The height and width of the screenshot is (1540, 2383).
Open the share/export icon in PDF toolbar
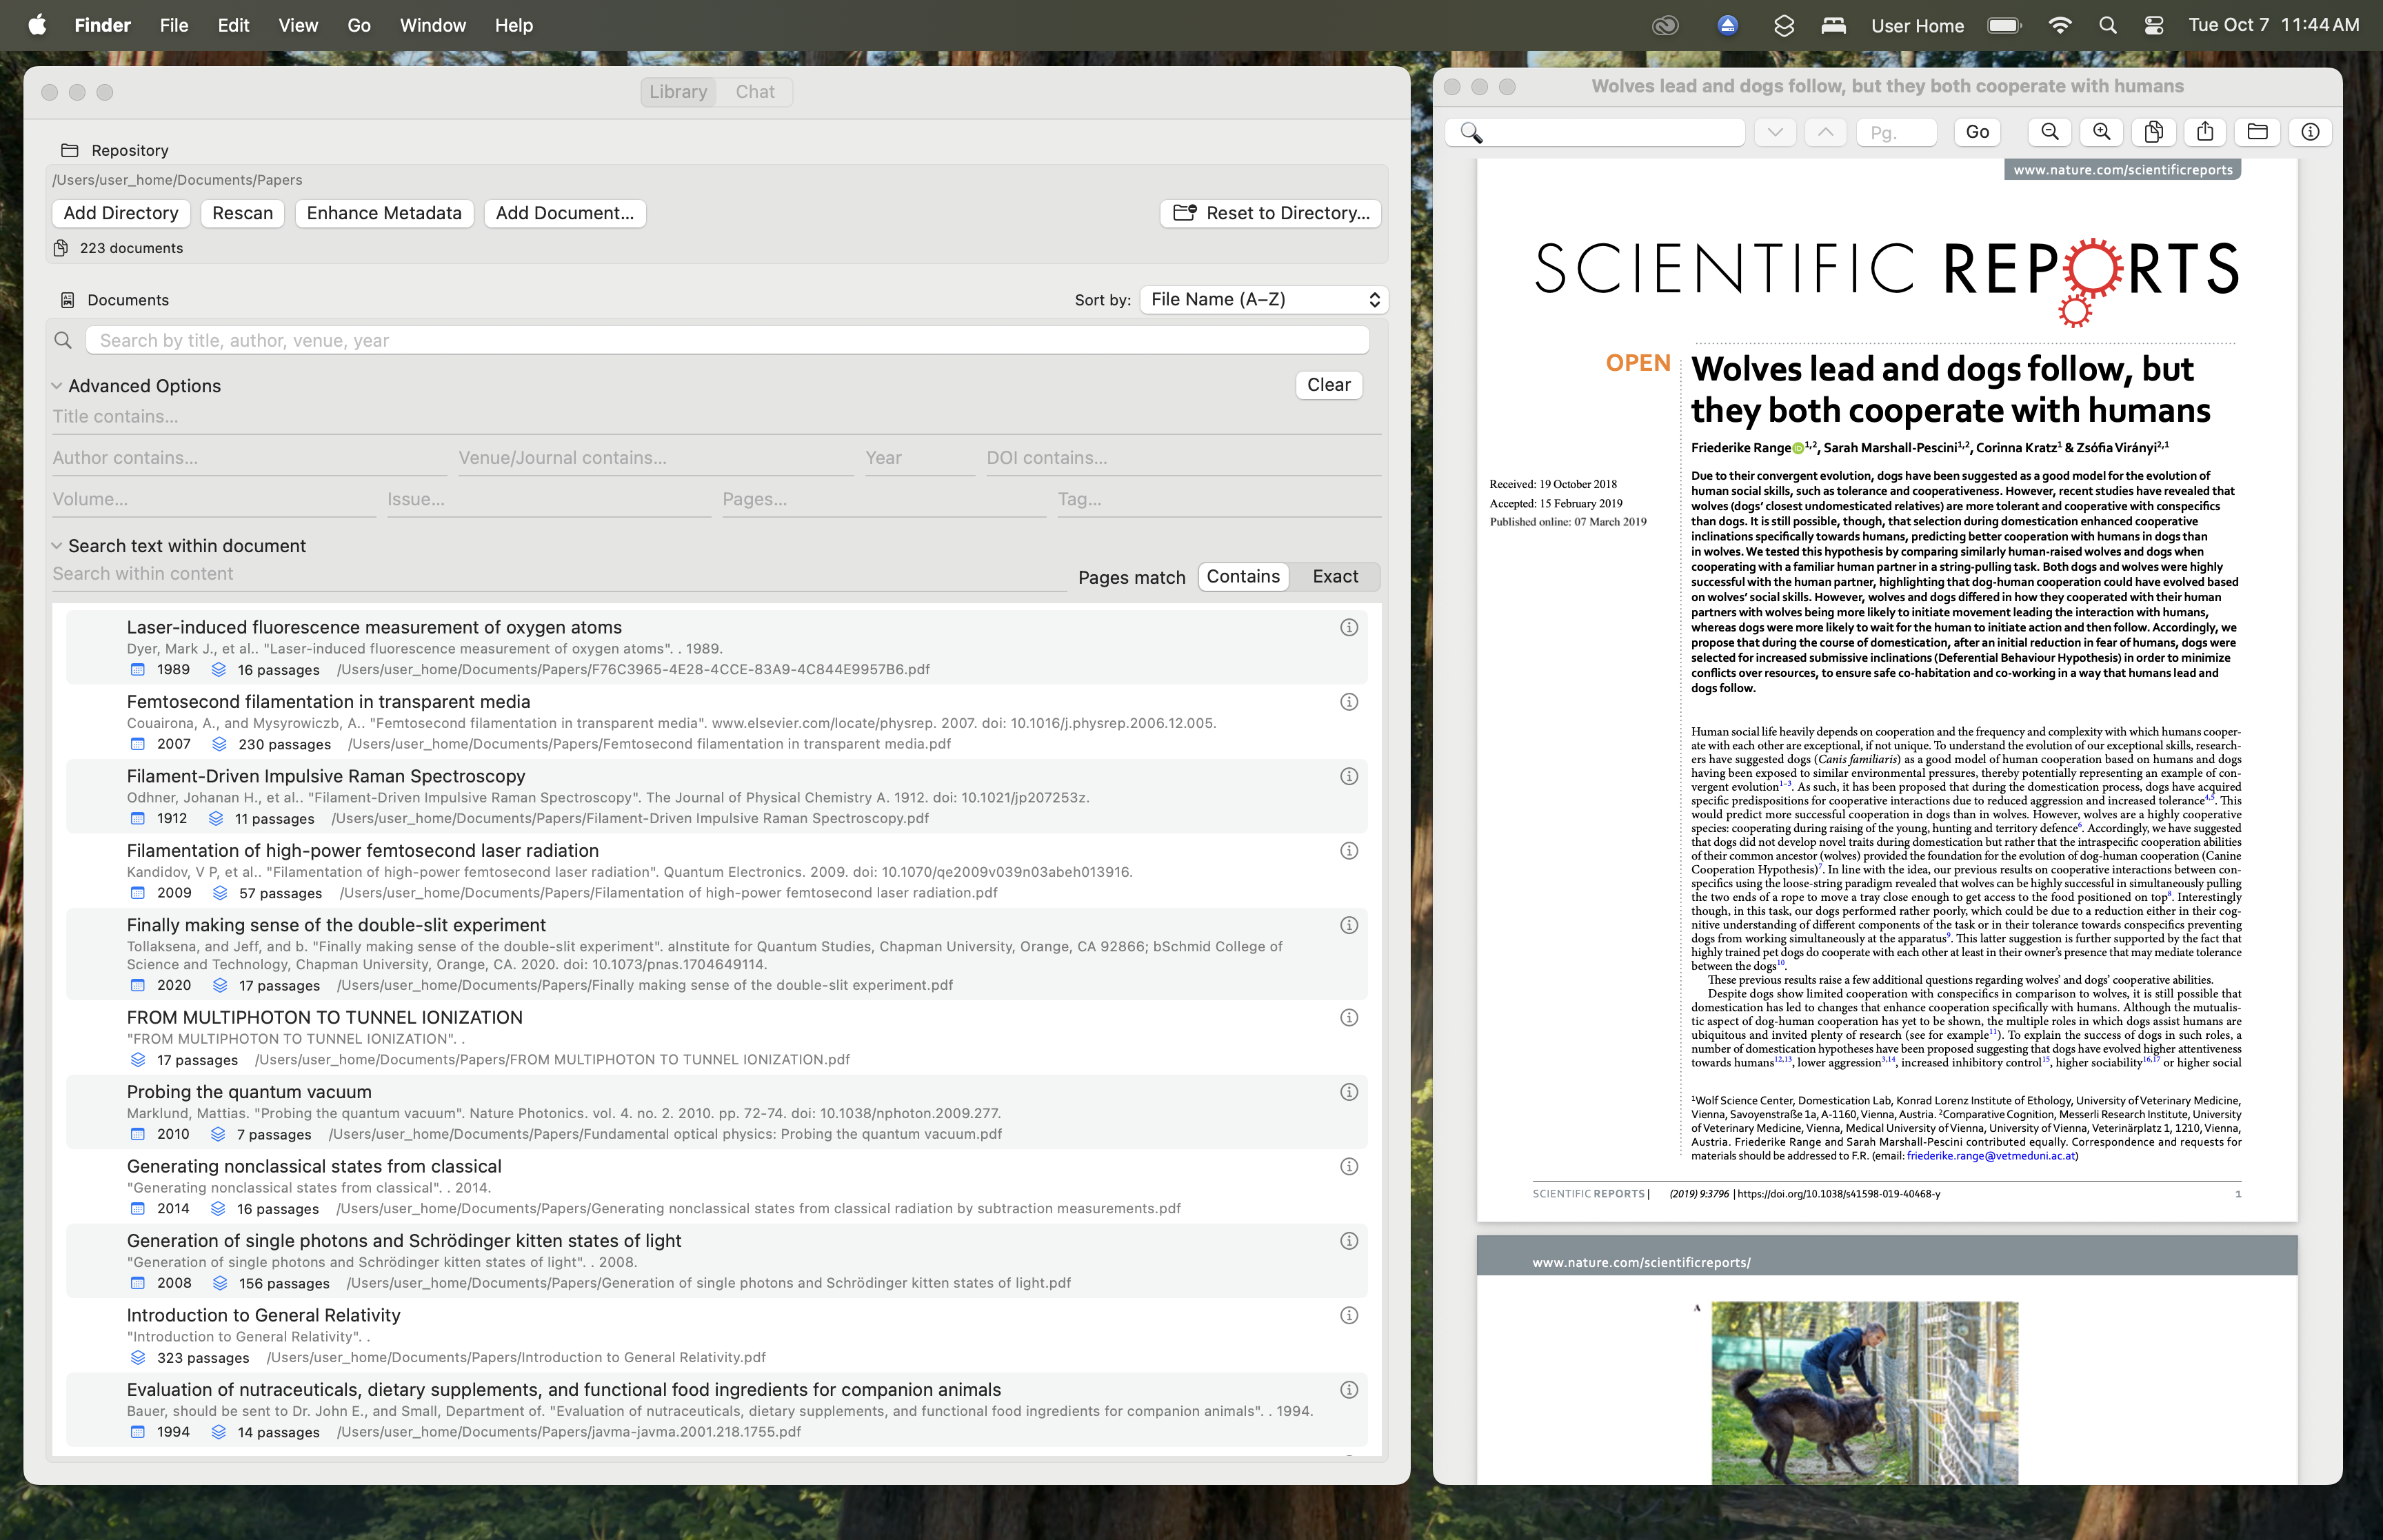(x=2205, y=131)
